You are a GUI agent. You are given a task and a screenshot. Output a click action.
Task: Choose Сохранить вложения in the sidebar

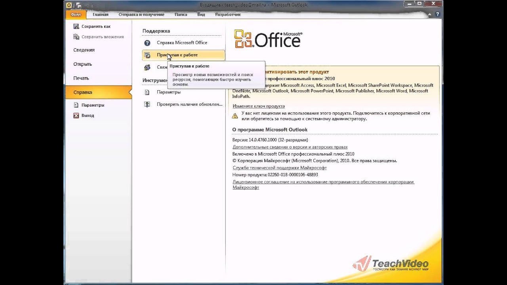click(103, 37)
